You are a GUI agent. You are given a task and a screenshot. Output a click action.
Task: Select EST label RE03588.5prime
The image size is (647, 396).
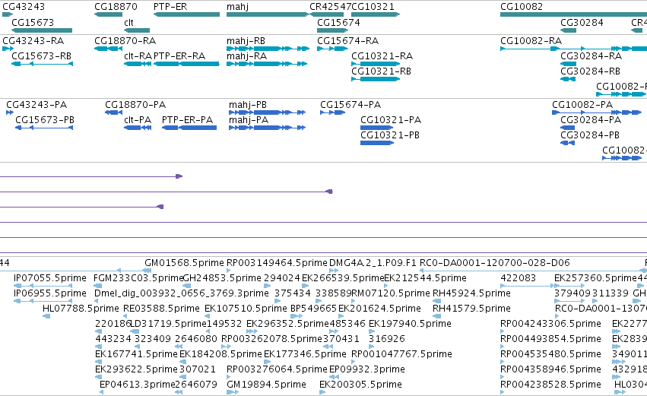(x=161, y=309)
